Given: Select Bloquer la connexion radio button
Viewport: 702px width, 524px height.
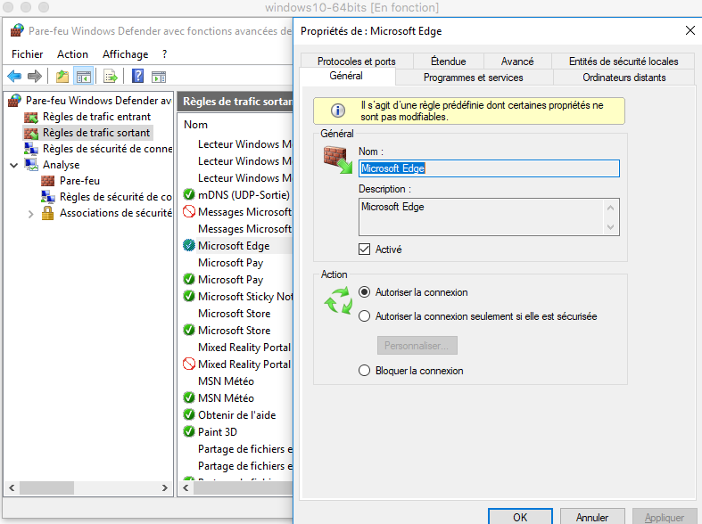Looking at the screenshot, I should coord(365,371).
